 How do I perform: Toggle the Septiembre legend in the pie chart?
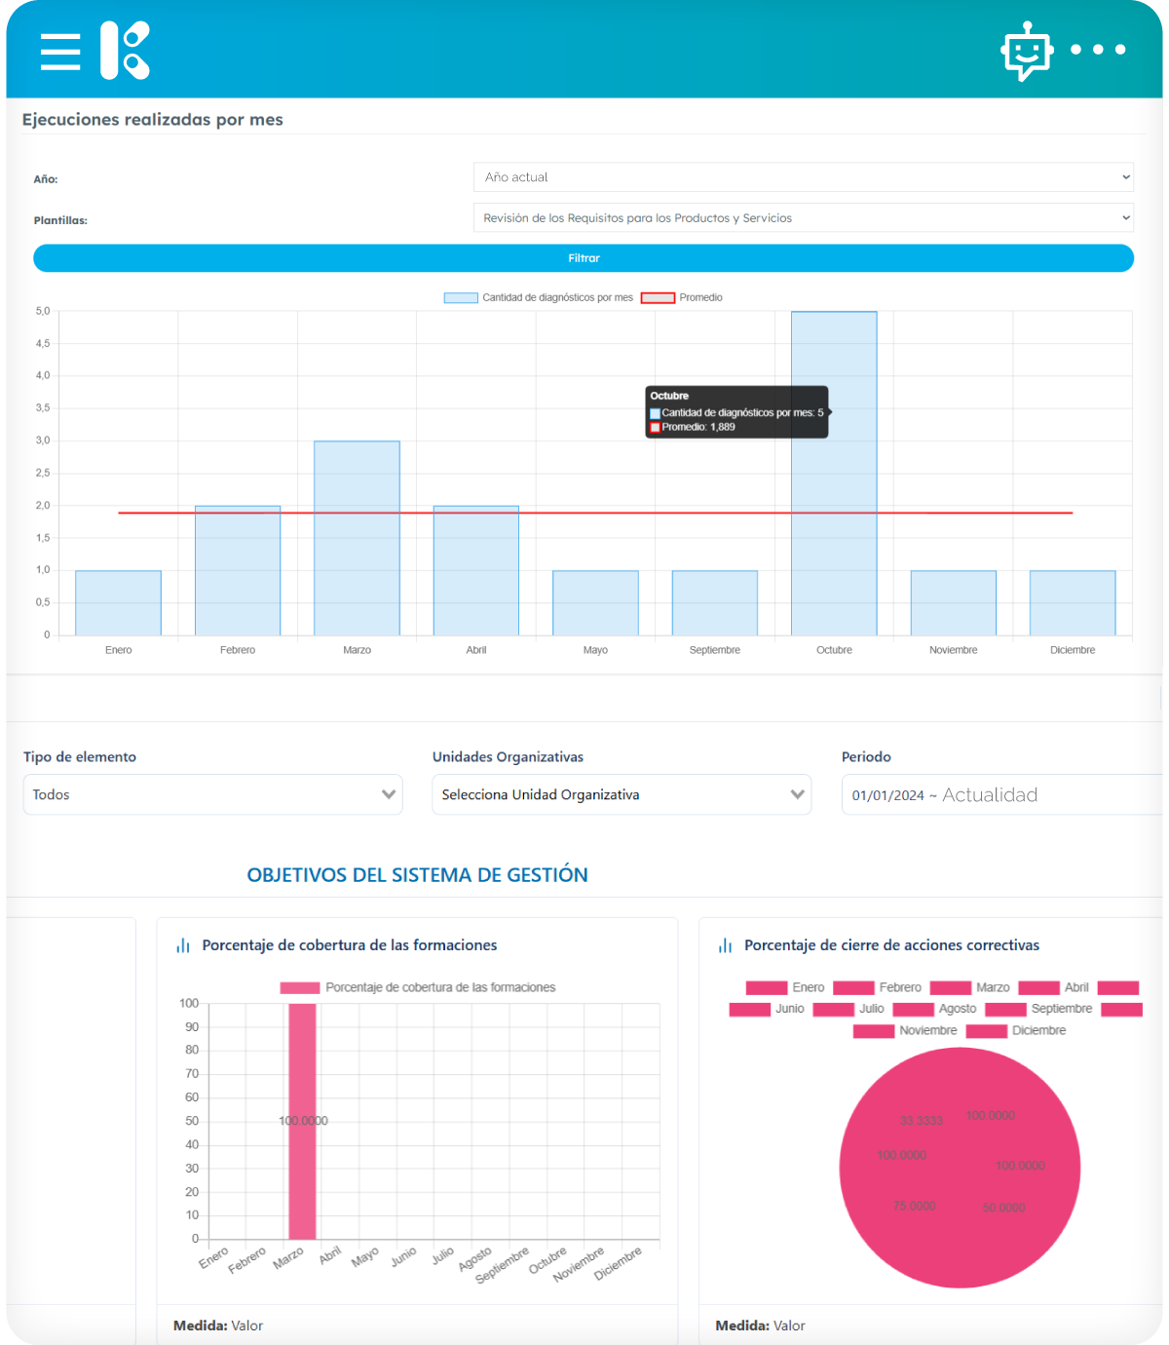tap(1038, 1010)
